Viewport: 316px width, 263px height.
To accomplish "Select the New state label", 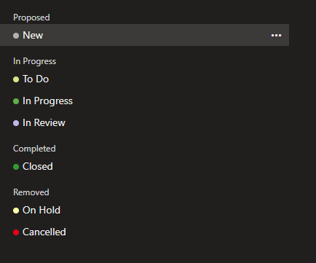I will (33, 35).
